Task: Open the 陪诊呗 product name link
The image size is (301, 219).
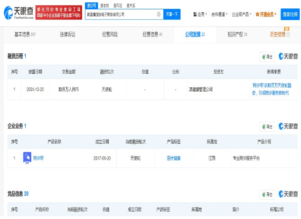Action: tap(38, 158)
